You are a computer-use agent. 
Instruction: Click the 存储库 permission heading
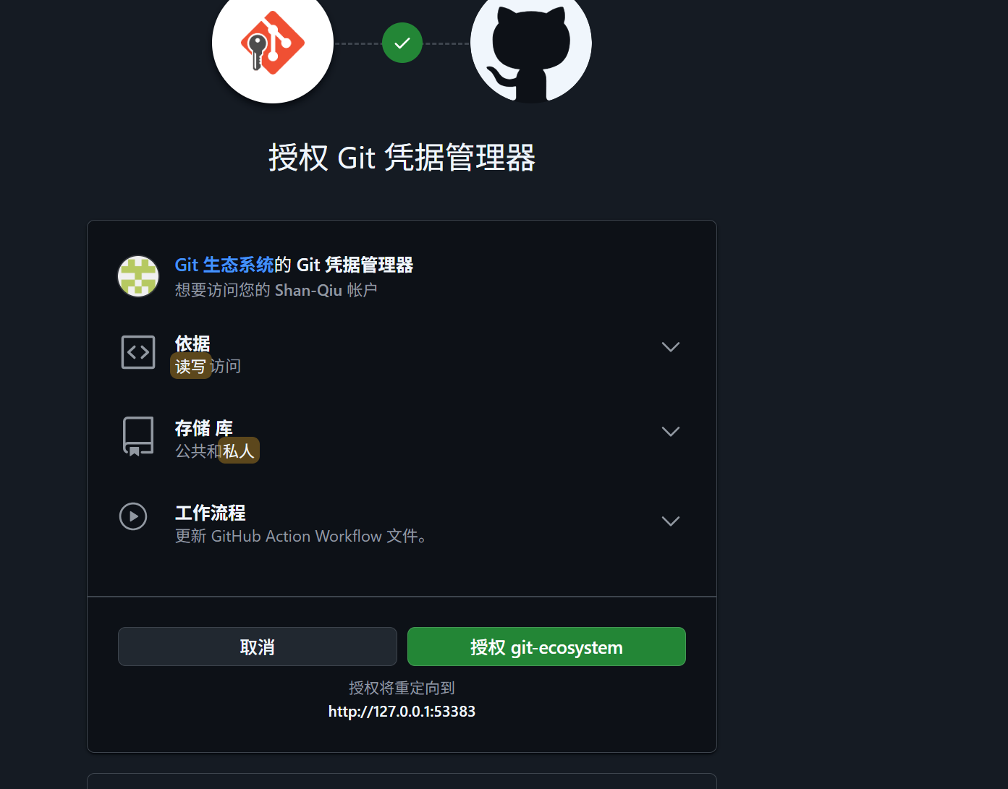coord(203,428)
